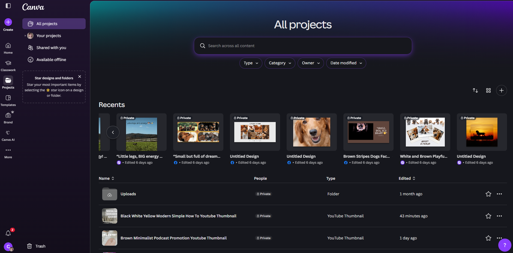Open Brand section
The height and width of the screenshot is (253, 513).
coord(8,118)
